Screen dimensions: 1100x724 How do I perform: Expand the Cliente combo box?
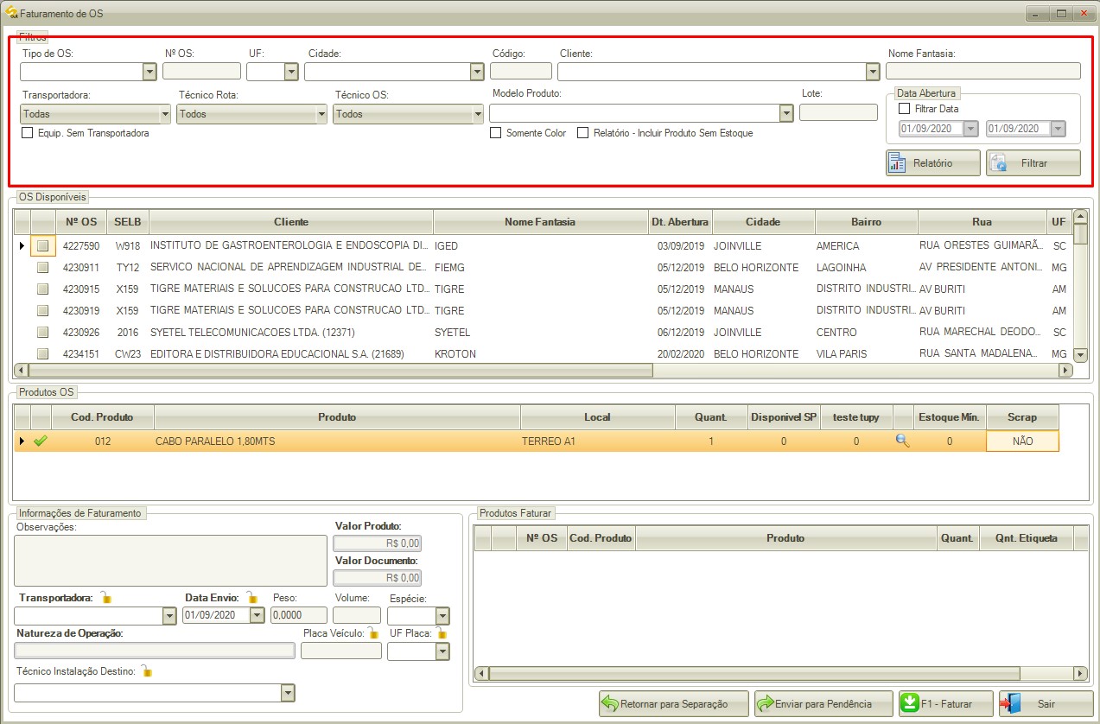[873, 72]
